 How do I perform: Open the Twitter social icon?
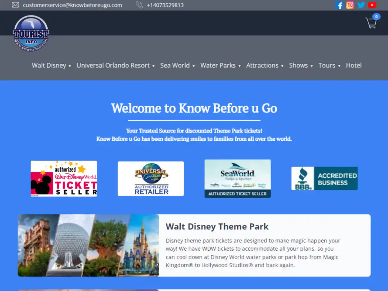click(x=361, y=5)
